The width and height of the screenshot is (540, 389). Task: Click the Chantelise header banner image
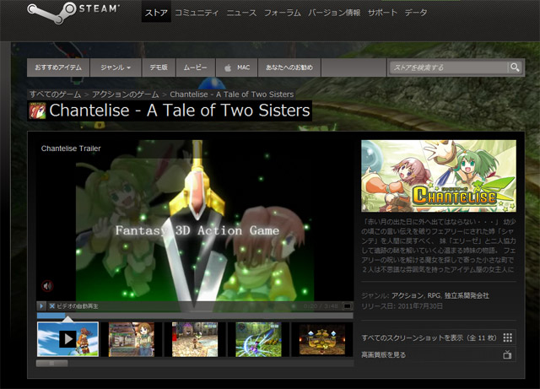[439, 176]
